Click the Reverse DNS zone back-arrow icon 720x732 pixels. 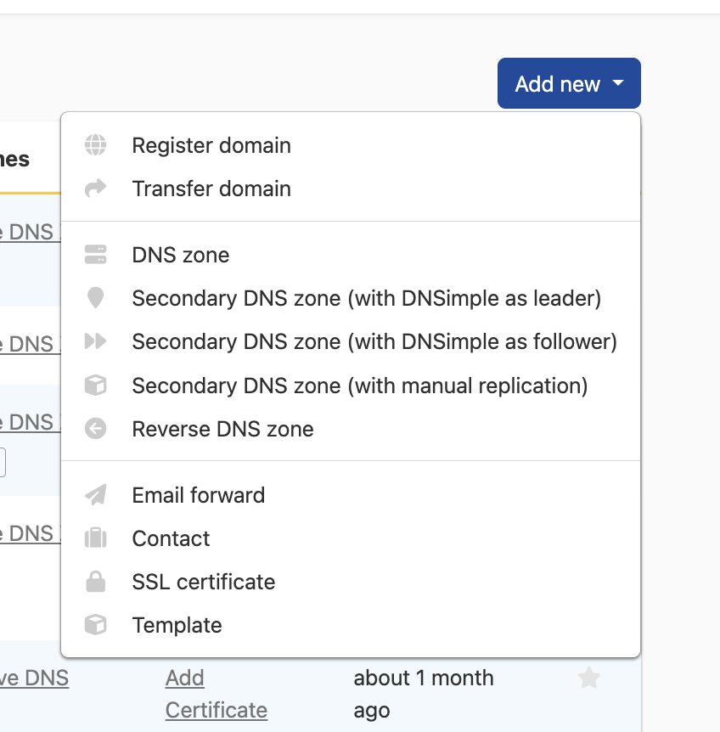pyautogui.click(x=96, y=429)
